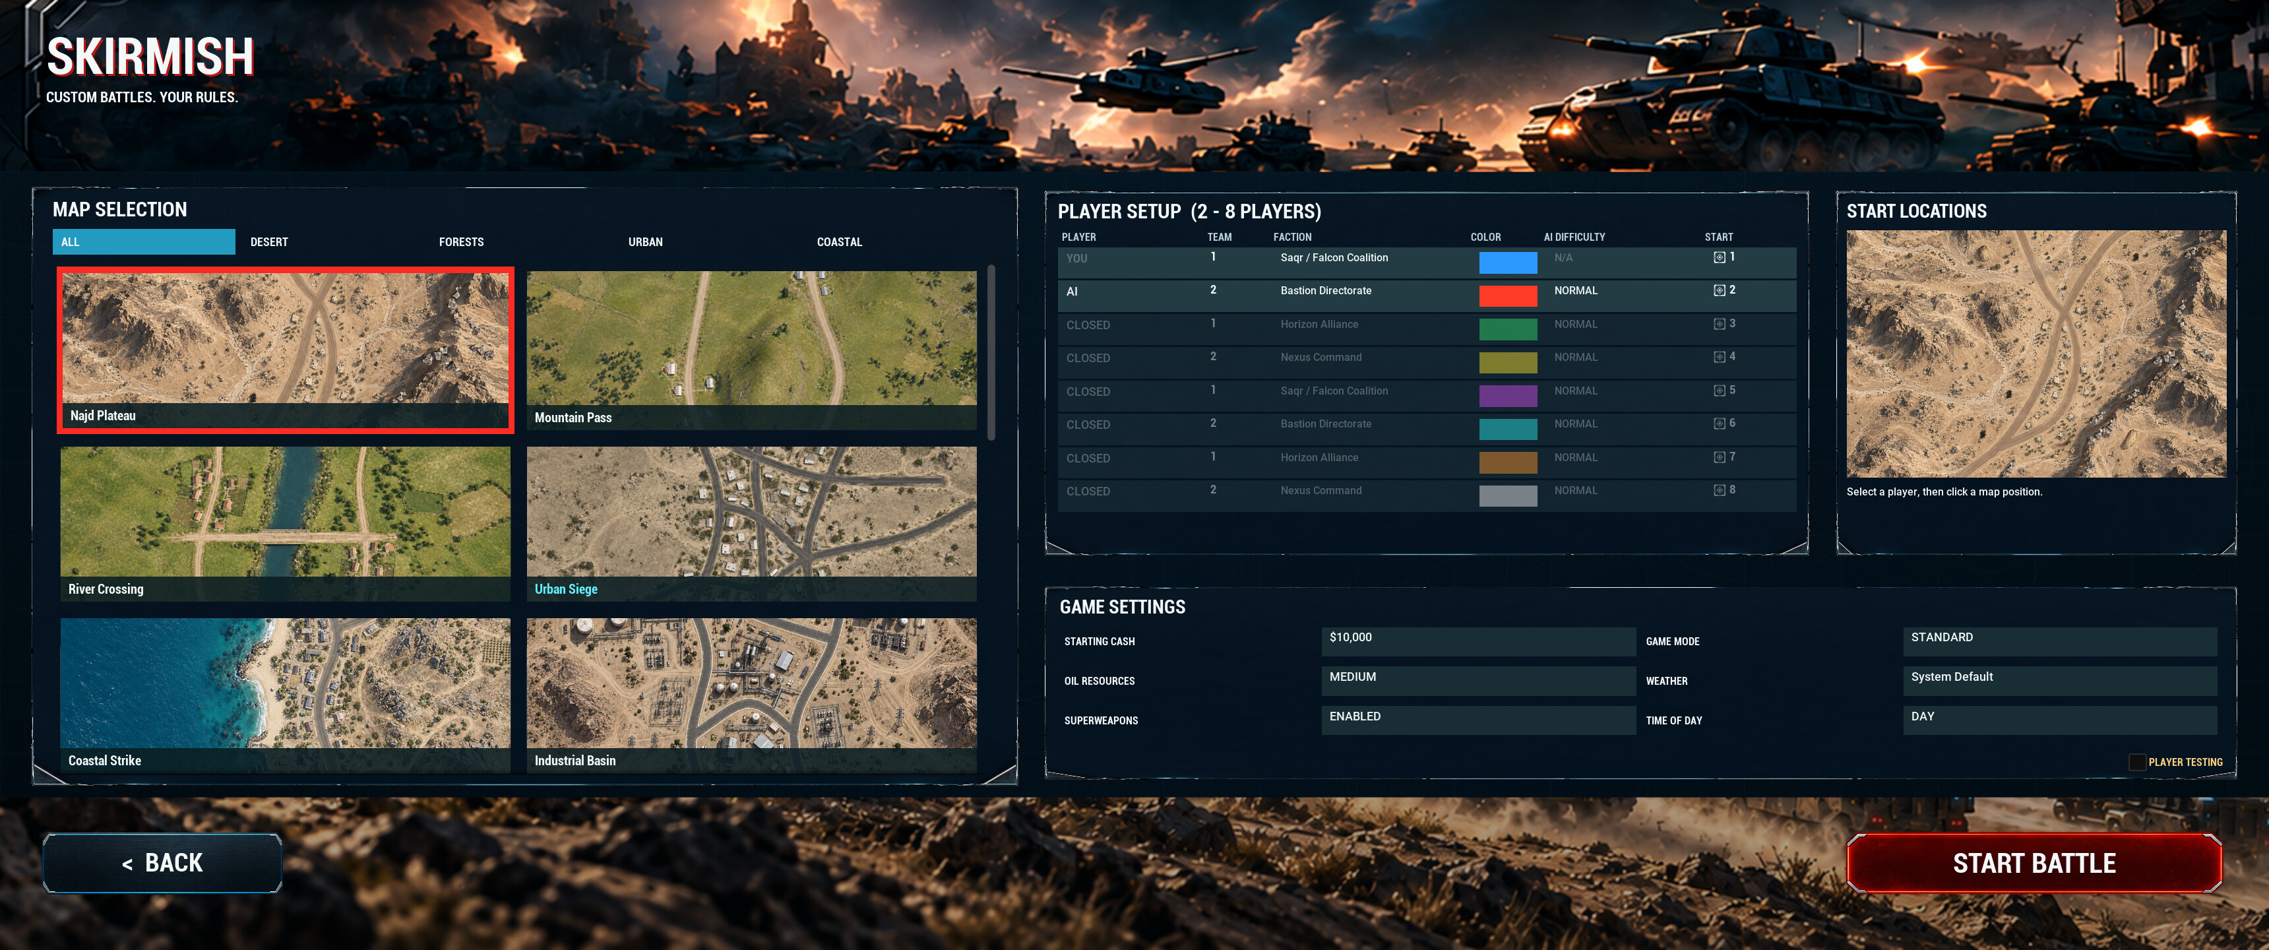Click team number 2 for AI player
Viewport: 2269px width, 950px height.
(x=1213, y=290)
